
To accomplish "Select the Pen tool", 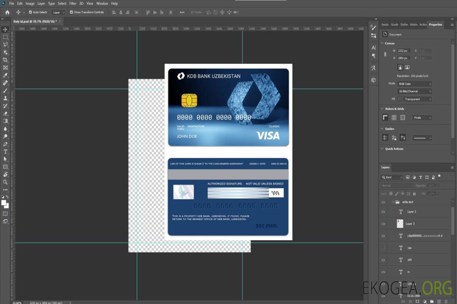I will pos(5,144).
